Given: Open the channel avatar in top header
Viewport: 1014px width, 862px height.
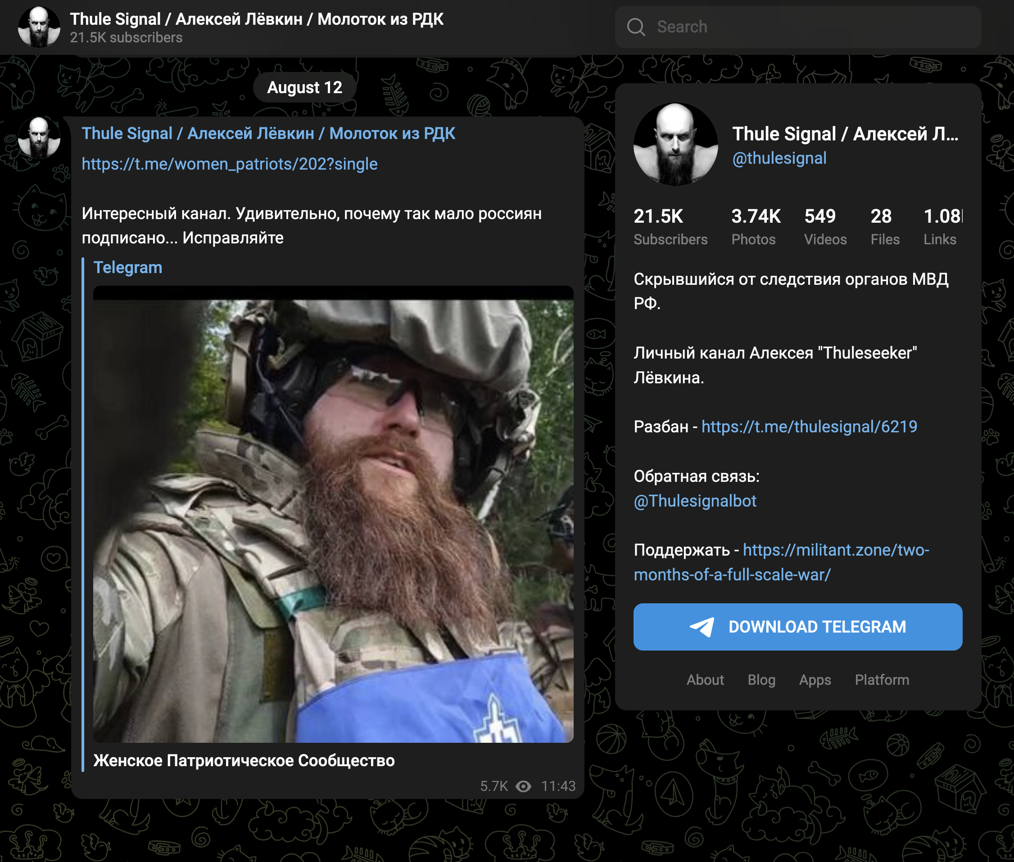Looking at the screenshot, I should click(39, 27).
